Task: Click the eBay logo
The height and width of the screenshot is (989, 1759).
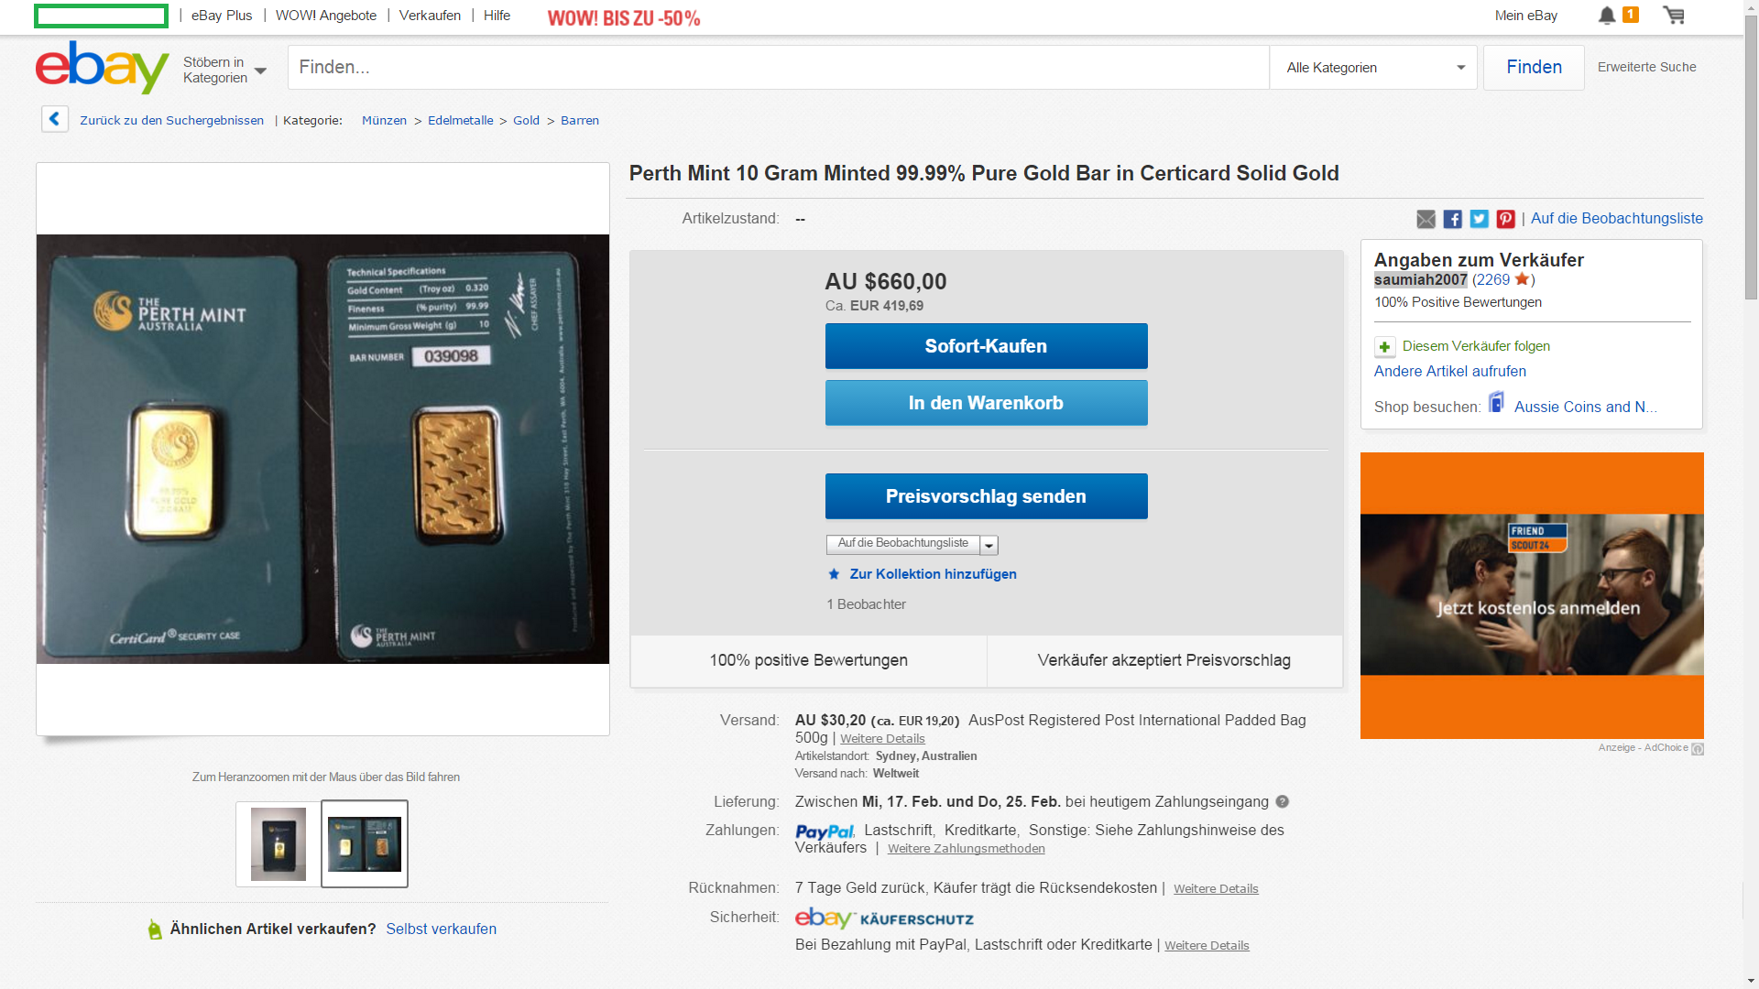Action: pyautogui.click(x=102, y=67)
